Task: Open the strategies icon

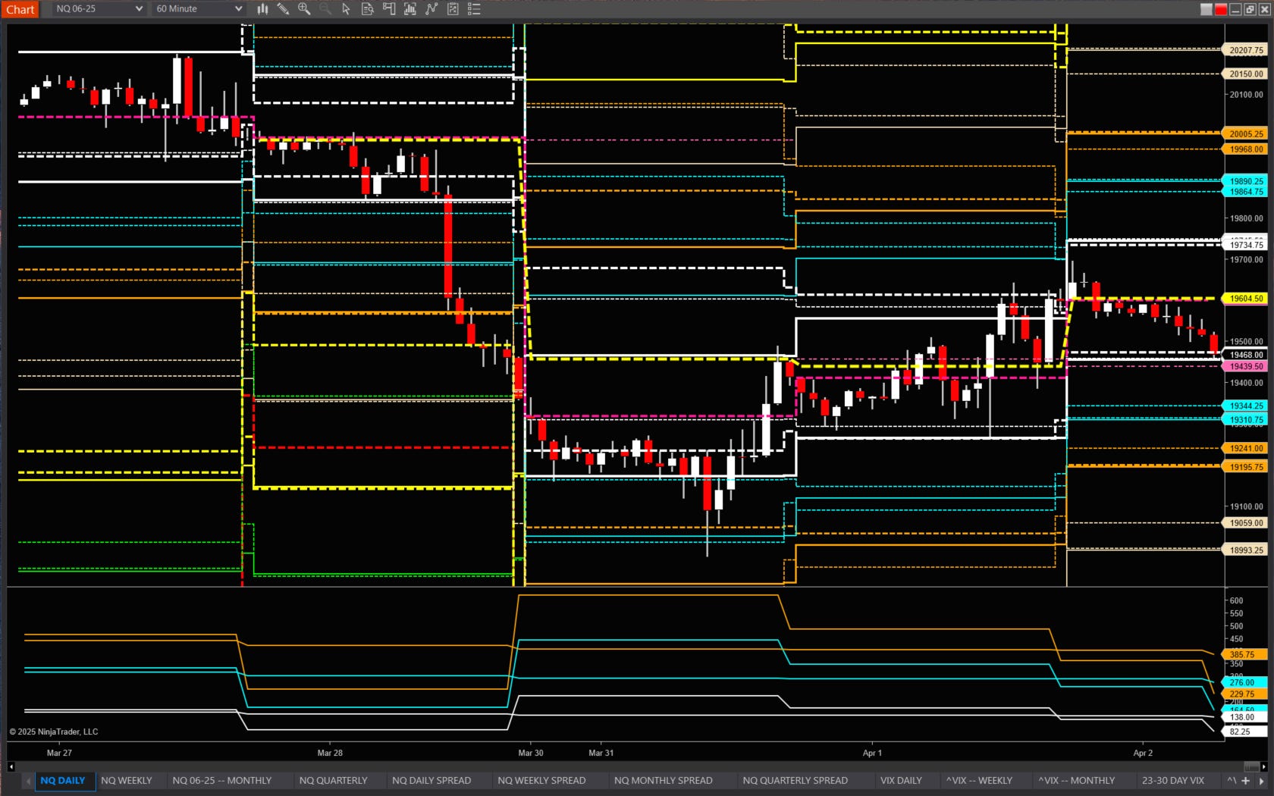Action: click(x=431, y=9)
